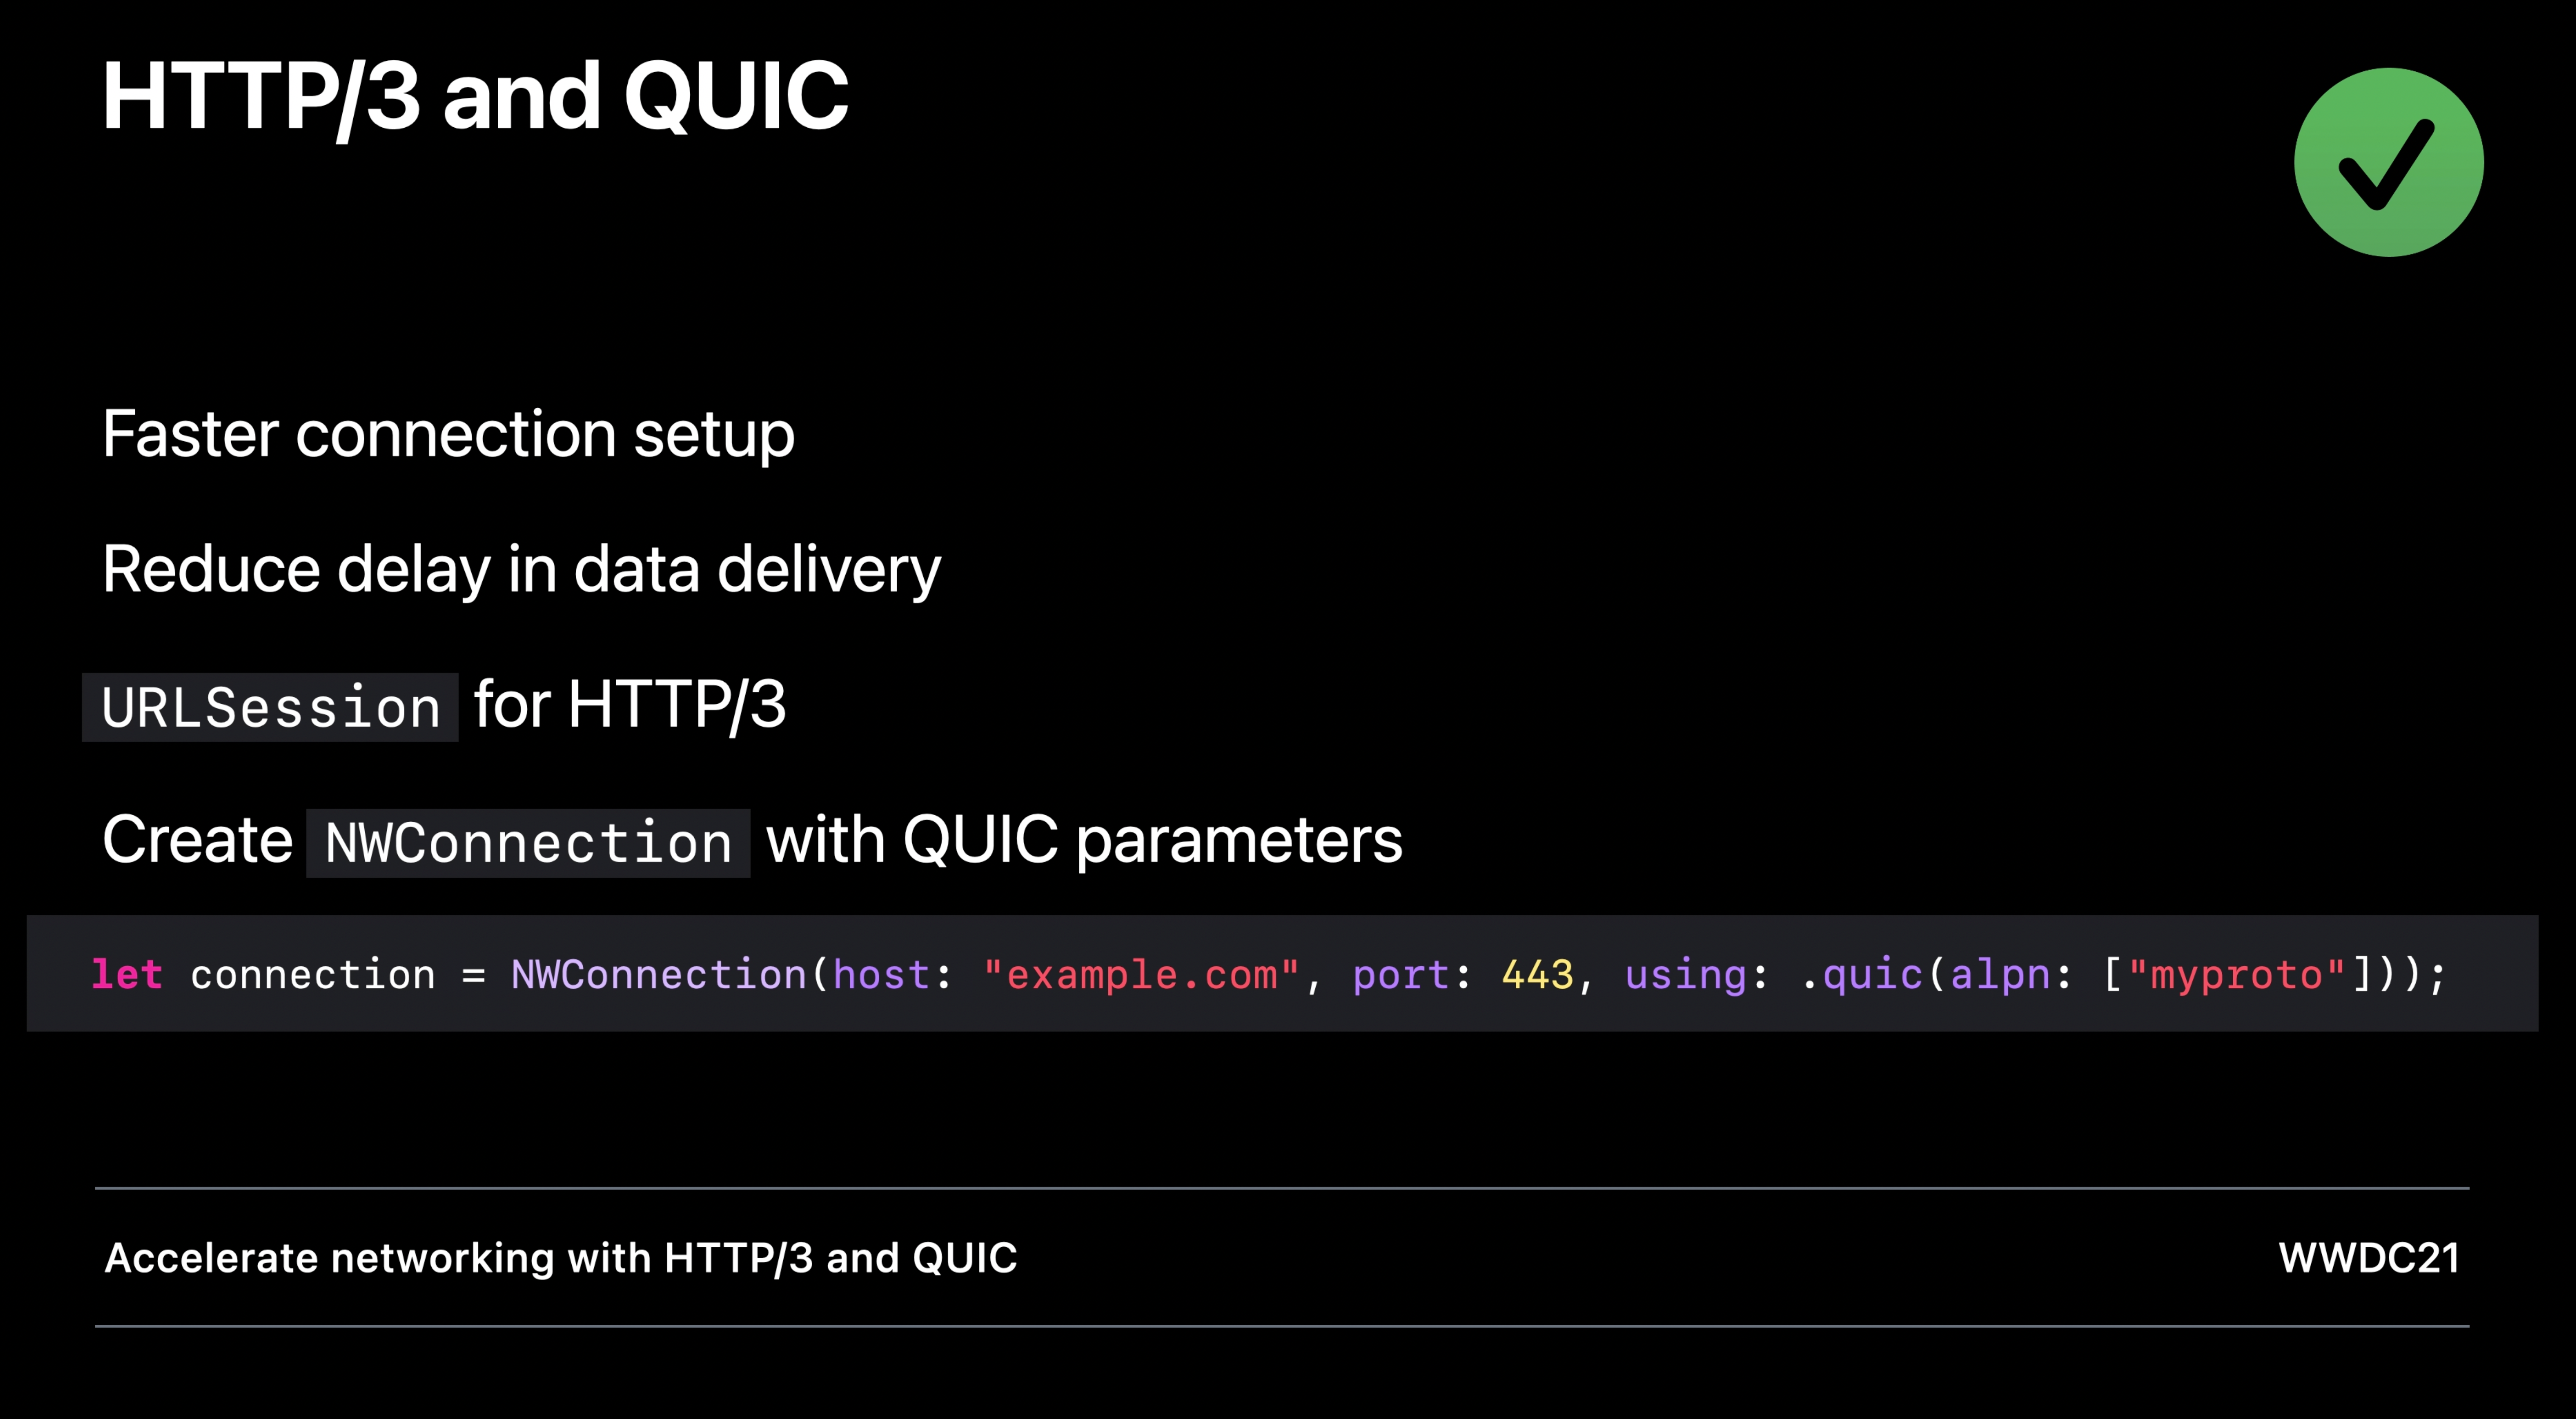This screenshot has height=1419, width=2576.
Task: Click the "myproto" string literal
Action: (x=2236, y=974)
